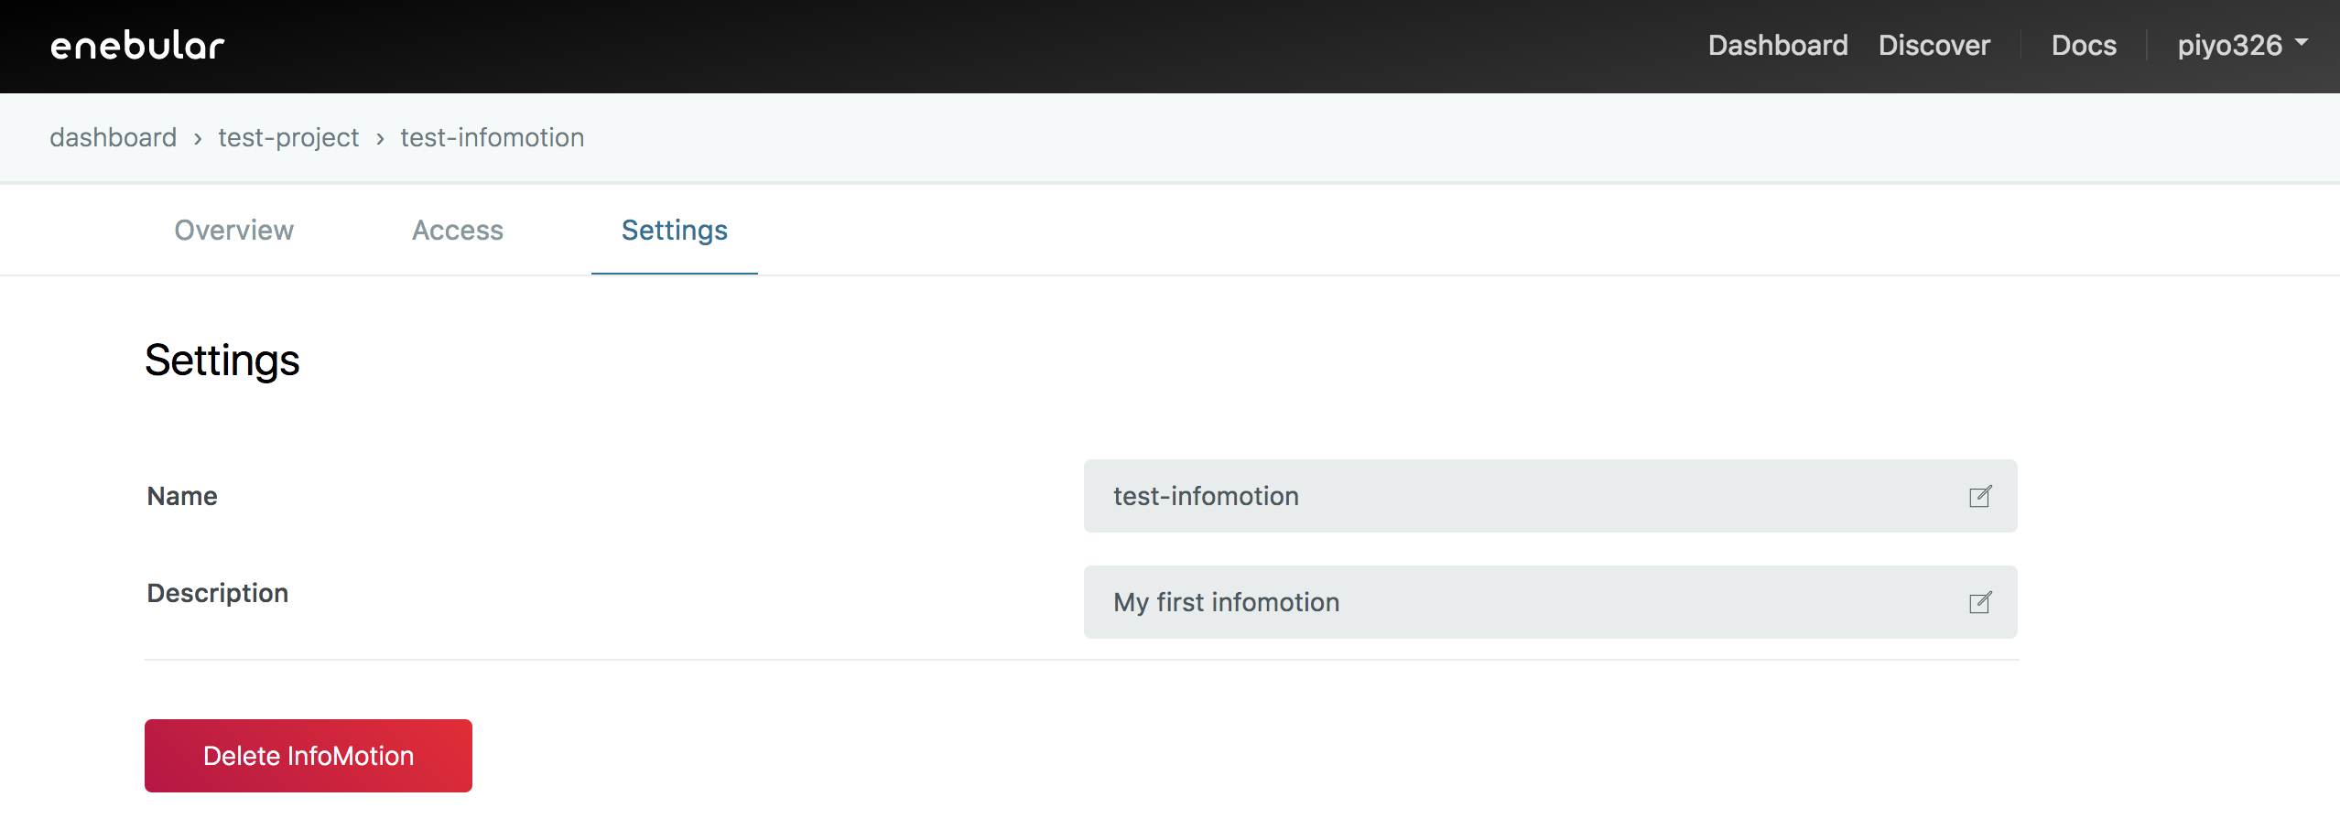2340x840 pixels.
Task: Click test-infomotion in the breadcrumb trail
Action: coord(492,137)
